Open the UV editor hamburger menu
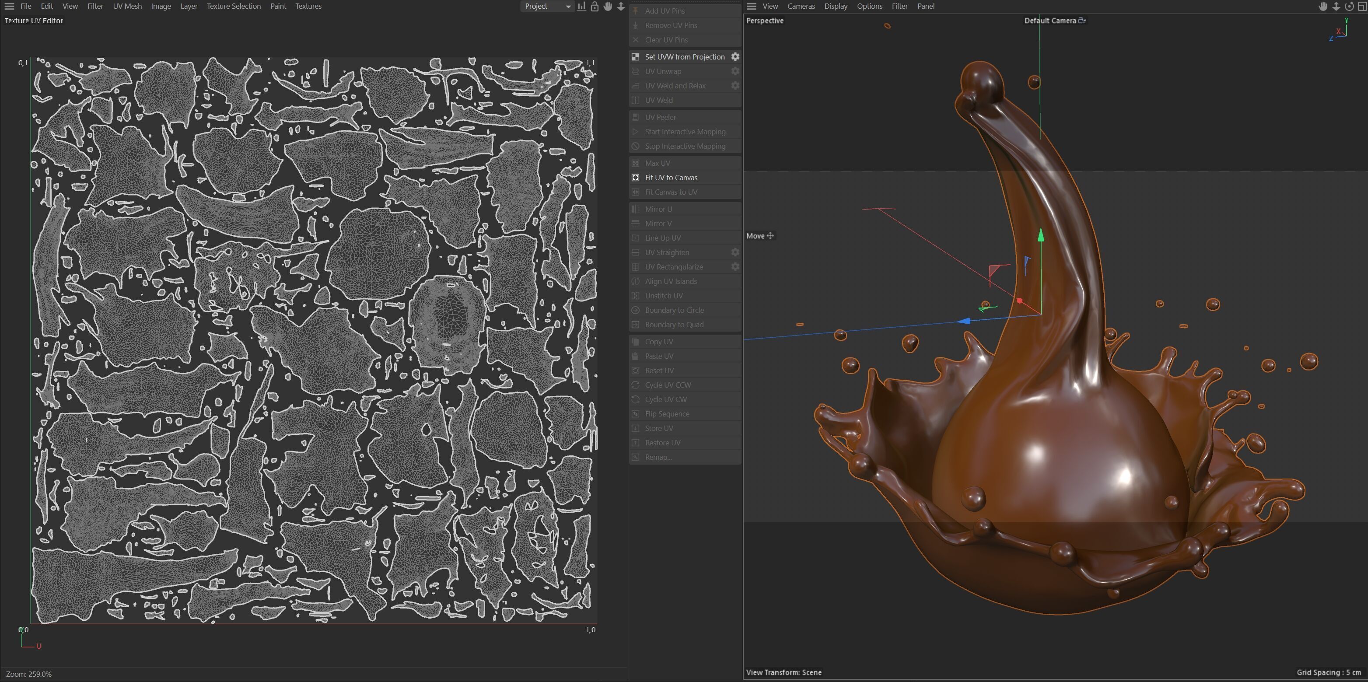Screen dimensions: 1368x682 tap(9, 7)
